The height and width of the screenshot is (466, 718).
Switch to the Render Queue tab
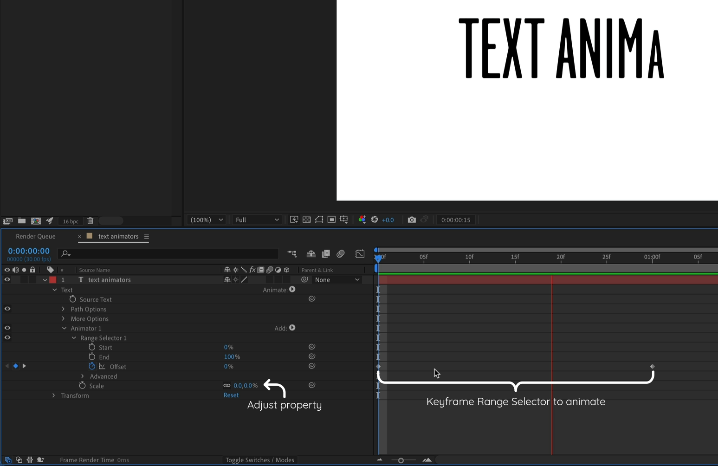[x=36, y=236]
